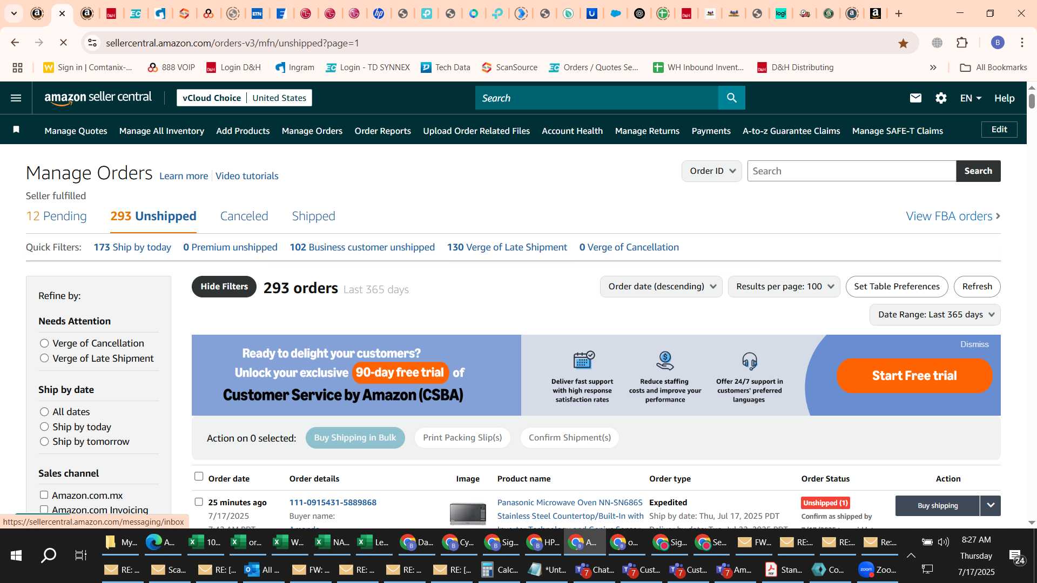Open the Zoom taskbar item
1037x583 pixels.
[x=877, y=570]
